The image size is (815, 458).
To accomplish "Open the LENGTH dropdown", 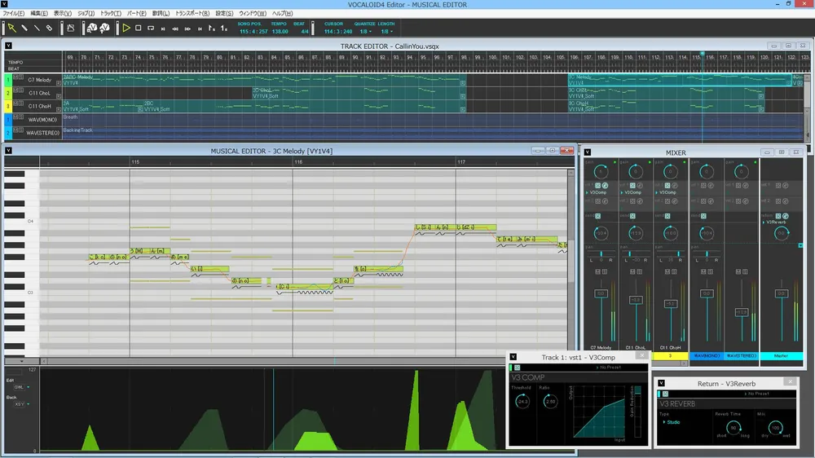I will click(x=385, y=32).
